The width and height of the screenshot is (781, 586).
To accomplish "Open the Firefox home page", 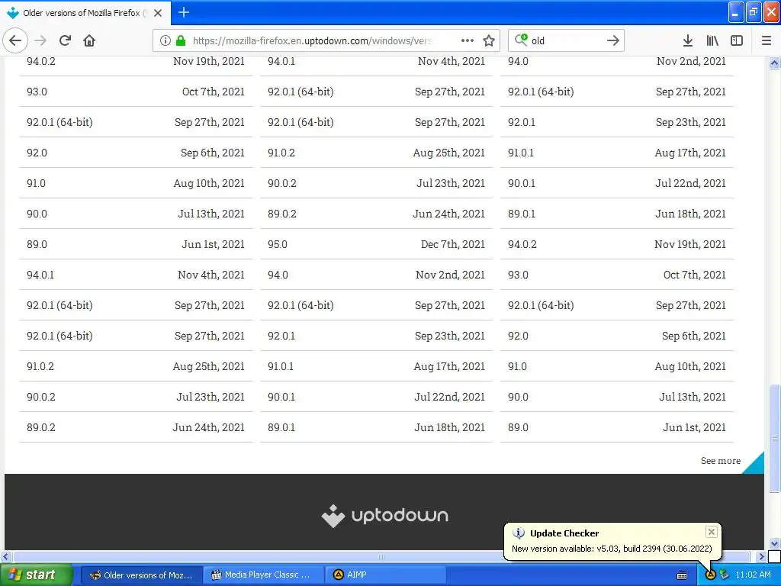I will click(x=89, y=40).
